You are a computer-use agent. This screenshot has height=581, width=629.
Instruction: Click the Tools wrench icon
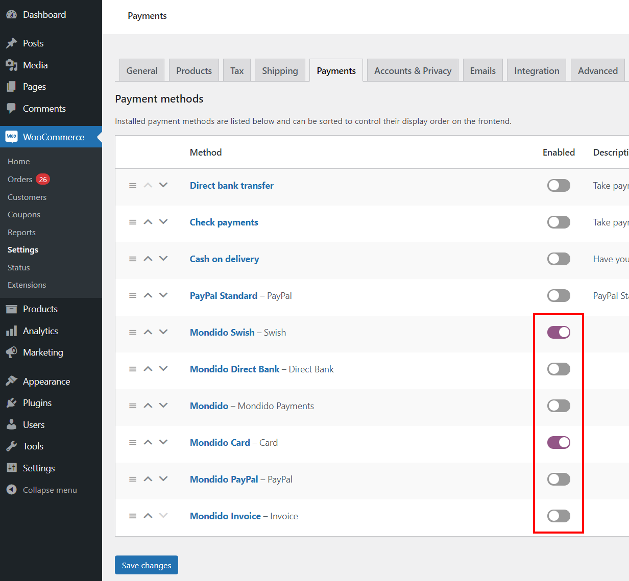click(x=11, y=446)
